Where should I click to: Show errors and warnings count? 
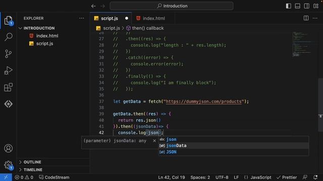[x=24, y=177]
